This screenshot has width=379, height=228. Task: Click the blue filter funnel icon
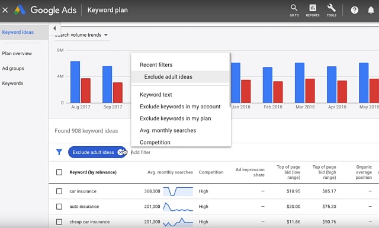click(59, 152)
